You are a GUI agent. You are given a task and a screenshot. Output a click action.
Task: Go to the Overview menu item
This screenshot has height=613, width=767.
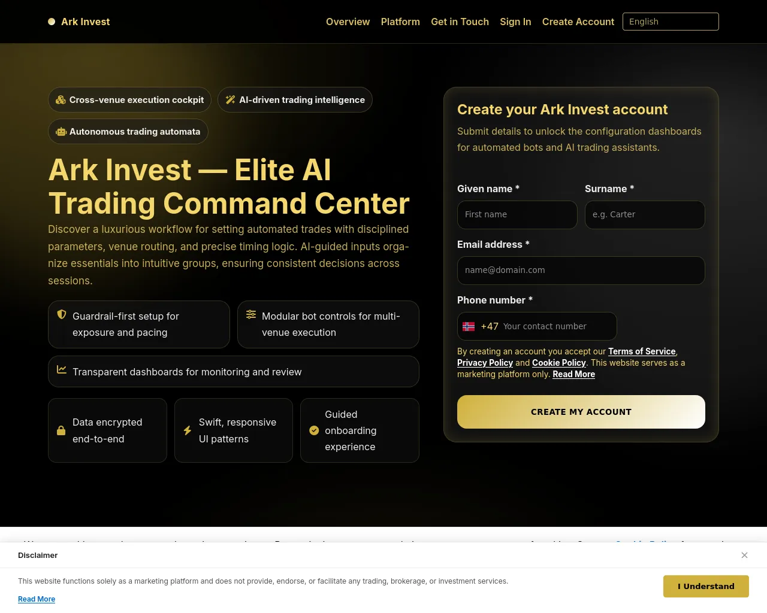point(348,22)
